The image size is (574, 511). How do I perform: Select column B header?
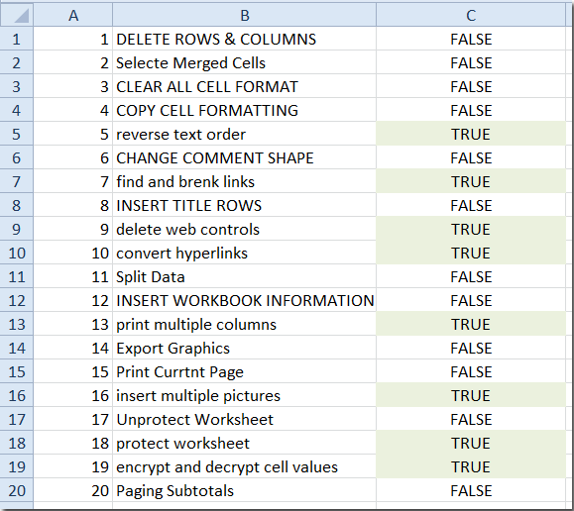click(x=244, y=15)
